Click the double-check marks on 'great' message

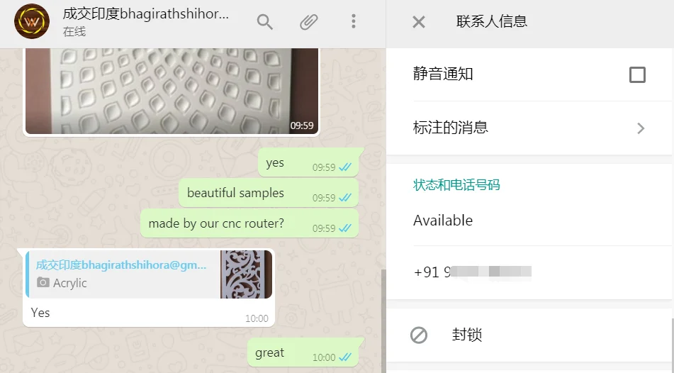coord(344,357)
